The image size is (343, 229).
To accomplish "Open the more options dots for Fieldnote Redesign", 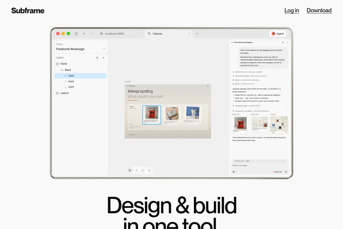I will [x=104, y=49].
